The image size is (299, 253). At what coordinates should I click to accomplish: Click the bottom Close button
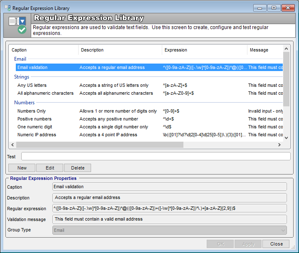tap(276, 244)
